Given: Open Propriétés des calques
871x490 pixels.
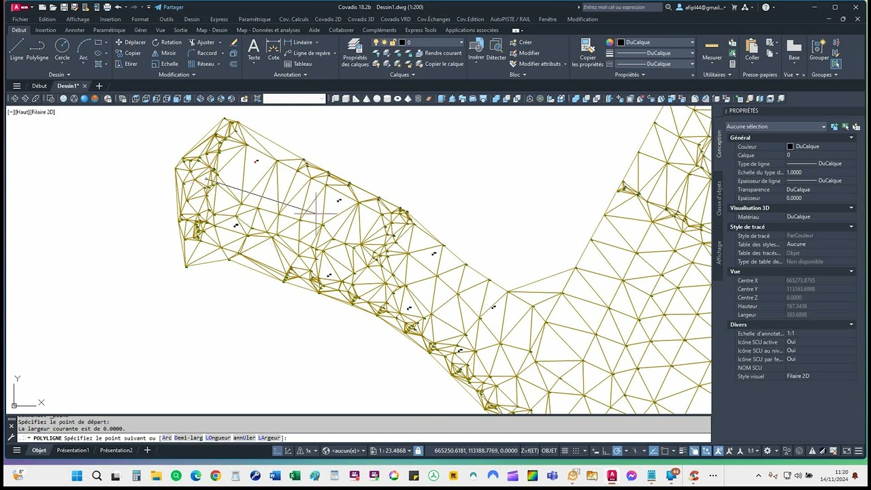Looking at the screenshot, I should coord(355,52).
